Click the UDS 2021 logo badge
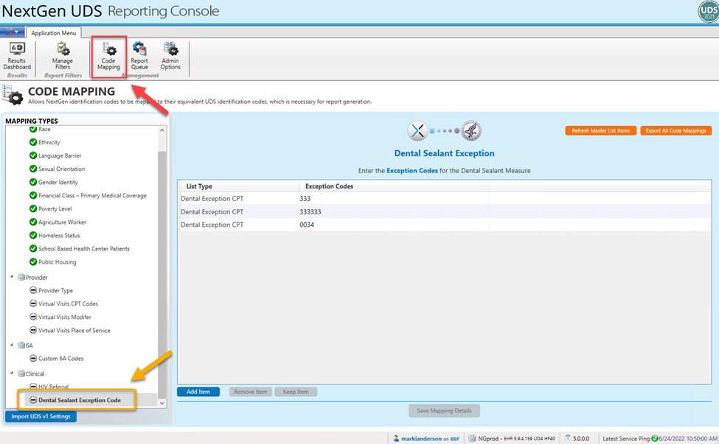 point(708,12)
